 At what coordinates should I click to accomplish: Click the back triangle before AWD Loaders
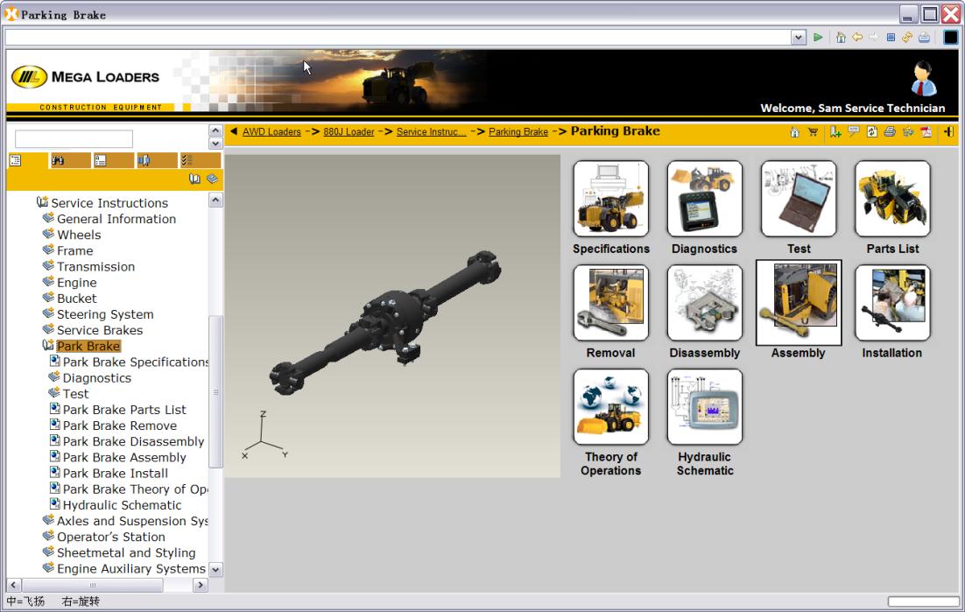tap(234, 131)
